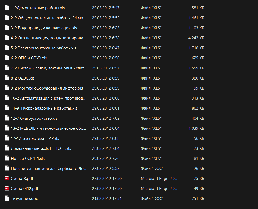Click the 4-2 Ото вентиляция file name

pos(48,38)
